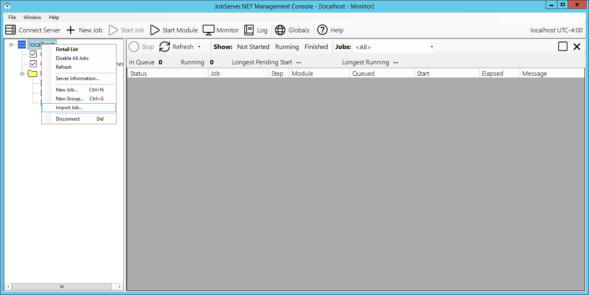Open the Start Module play icon
The height and width of the screenshot is (295, 589).
click(155, 30)
